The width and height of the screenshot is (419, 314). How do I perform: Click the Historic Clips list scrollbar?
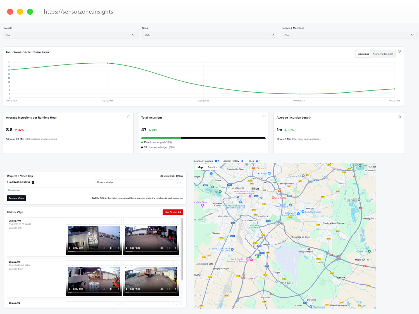point(182,249)
